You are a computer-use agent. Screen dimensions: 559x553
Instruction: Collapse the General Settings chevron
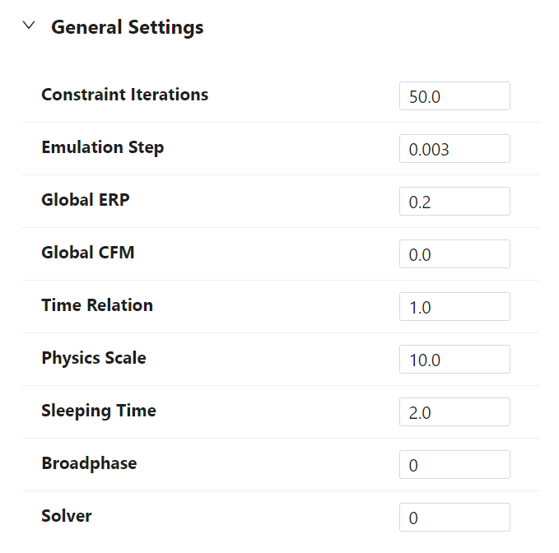(x=30, y=26)
